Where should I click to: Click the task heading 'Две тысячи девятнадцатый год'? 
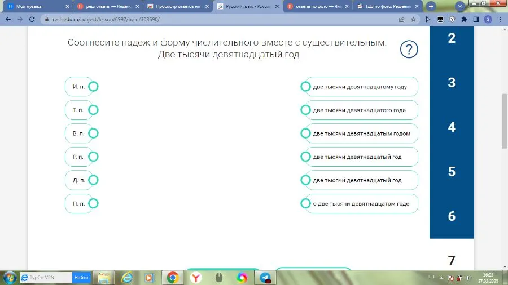(x=229, y=54)
